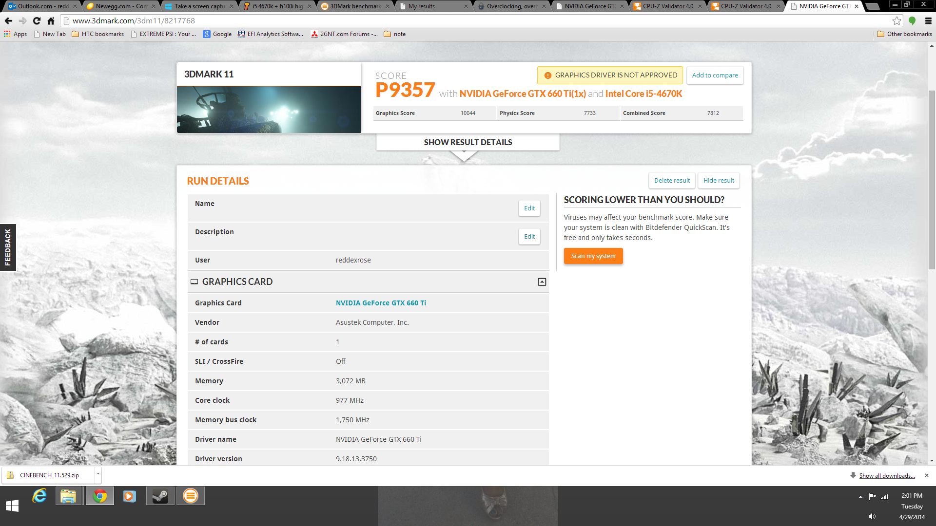Open NVIDIA GeForce GTX 660 Ti link
Screen dimensions: 936x526
tap(381, 303)
